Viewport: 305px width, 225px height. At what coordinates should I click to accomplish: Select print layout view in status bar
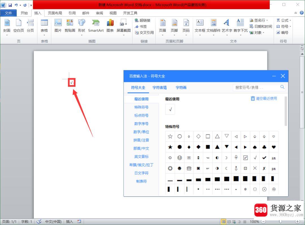(x=224, y=222)
